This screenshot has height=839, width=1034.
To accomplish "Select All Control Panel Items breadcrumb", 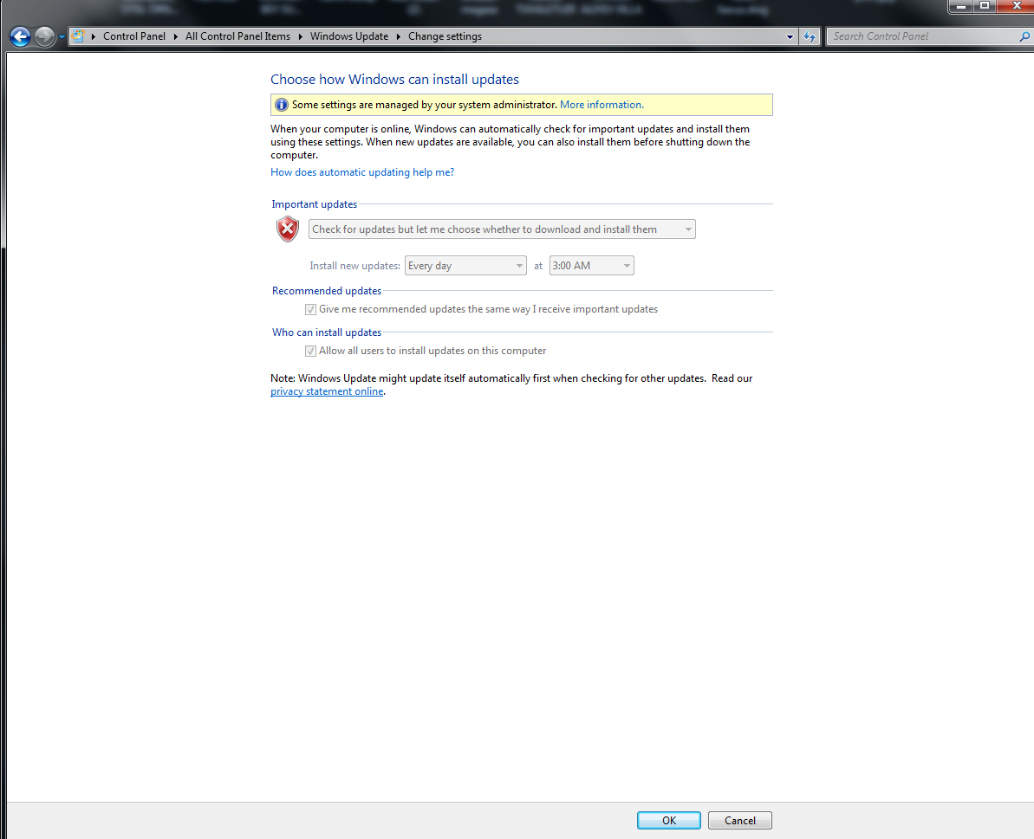I will click(x=237, y=36).
